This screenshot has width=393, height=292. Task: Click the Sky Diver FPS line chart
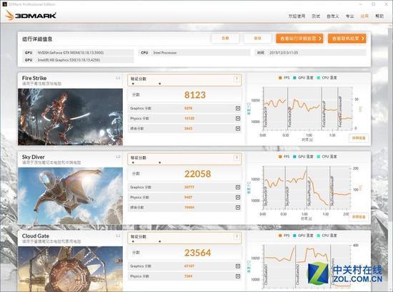point(307,188)
